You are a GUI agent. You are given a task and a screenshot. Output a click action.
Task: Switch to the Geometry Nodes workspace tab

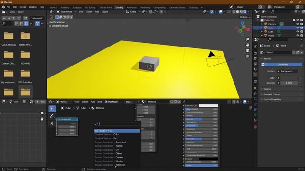click(177, 8)
